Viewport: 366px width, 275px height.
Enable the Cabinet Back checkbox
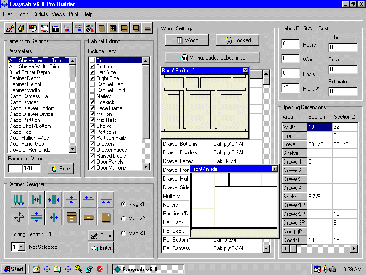click(x=92, y=84)
